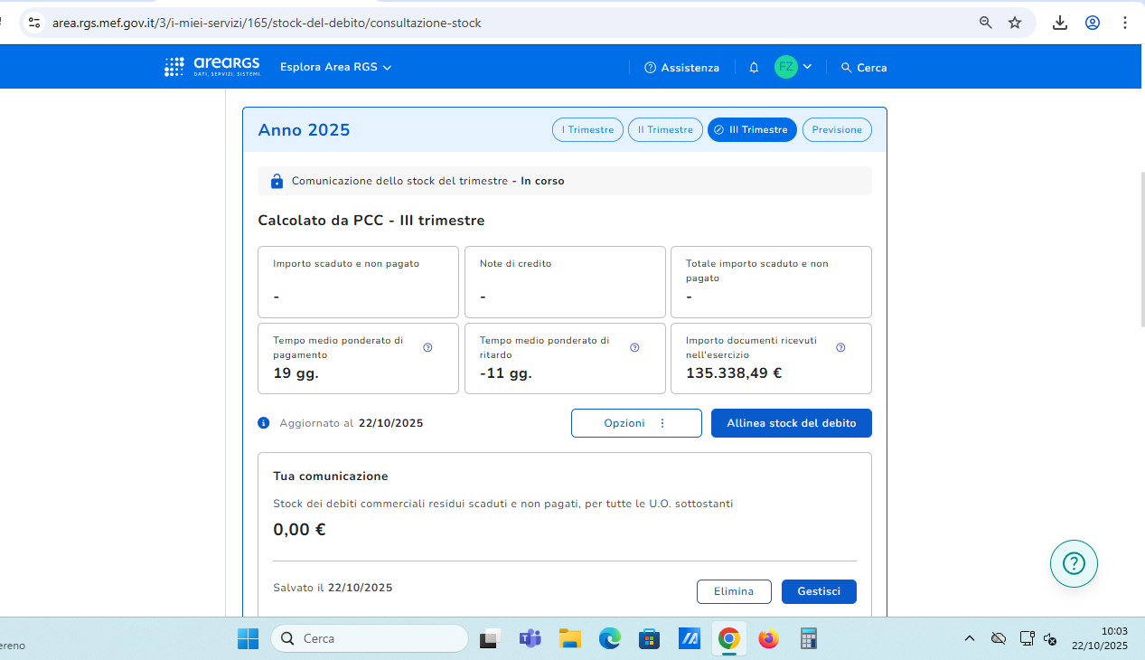Expand the FZ user account menu
The image size is (1145, 660).
tap(793, 67)
